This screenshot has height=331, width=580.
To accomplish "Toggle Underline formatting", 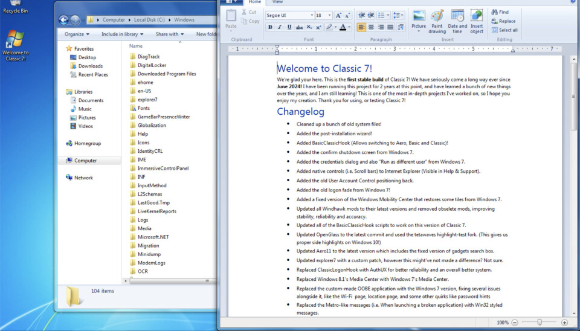I will click(x=289, y=27).
